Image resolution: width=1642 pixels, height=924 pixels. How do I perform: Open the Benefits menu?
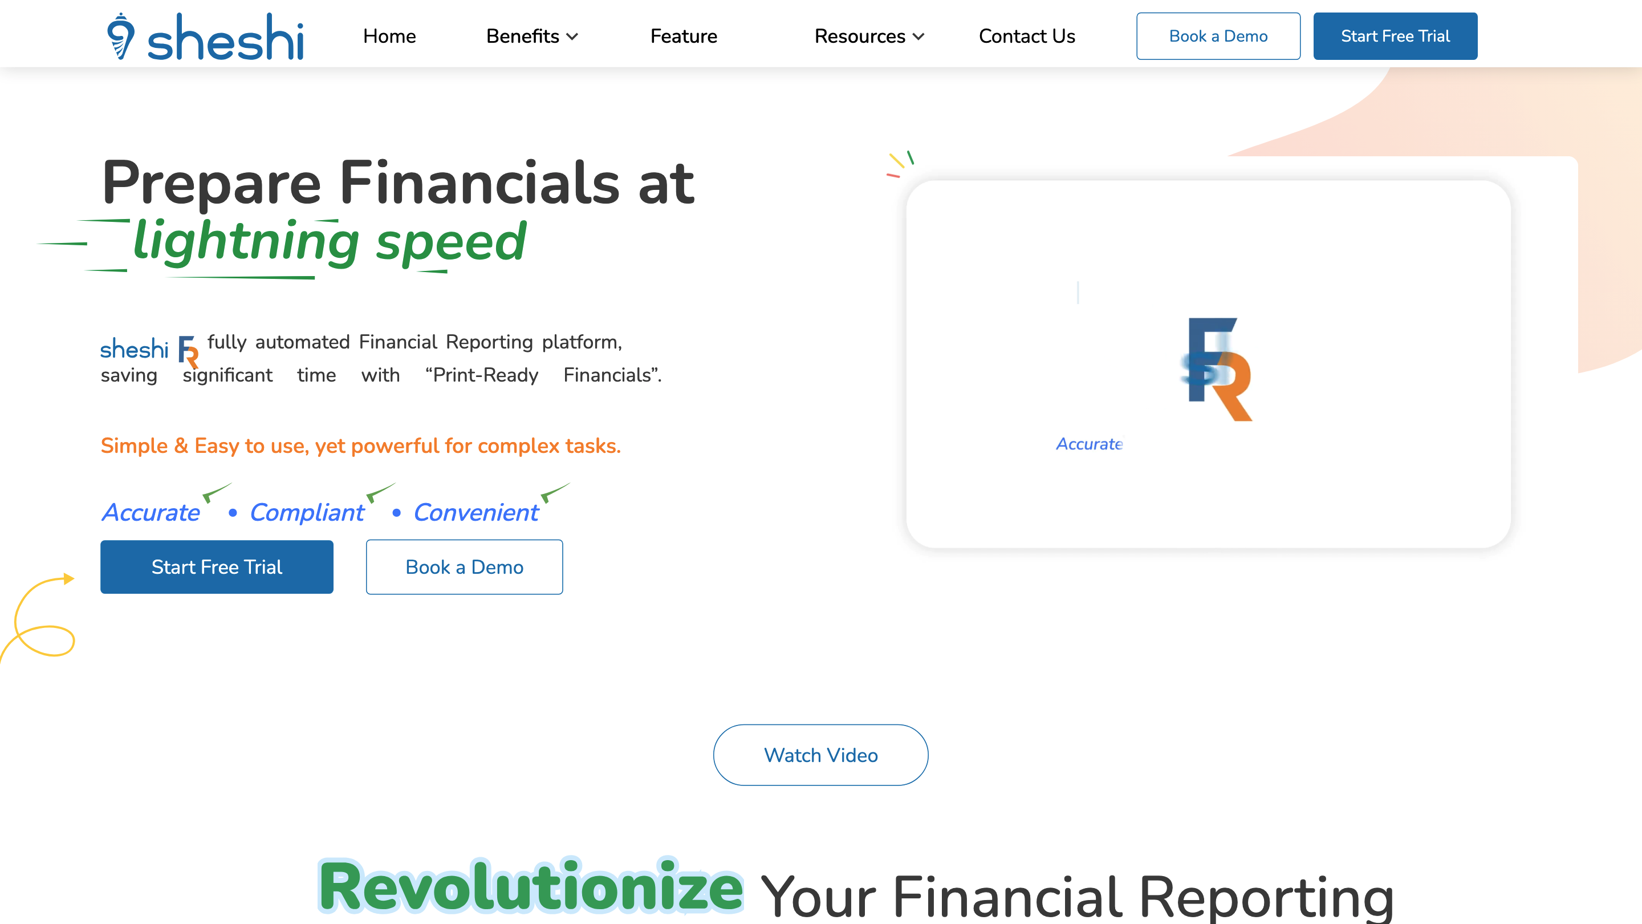click(x=523, y=37)
